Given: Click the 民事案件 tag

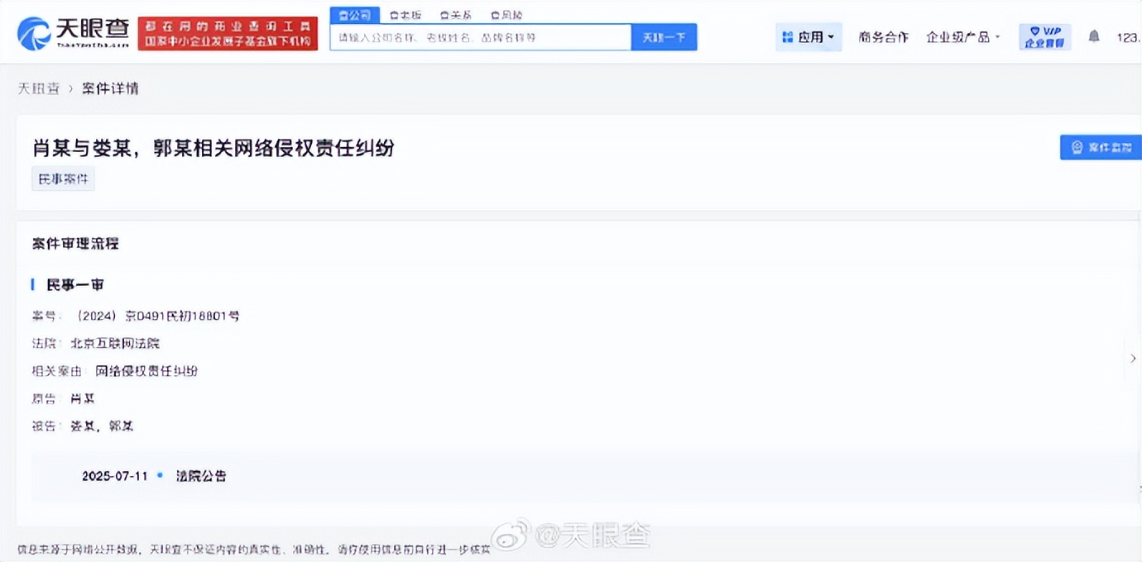Looking at the screenshot, I should point(63,179).
